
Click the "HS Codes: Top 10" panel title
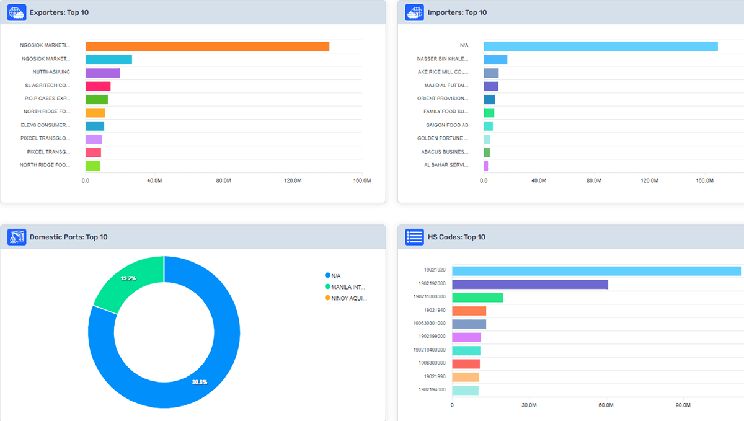coord(456,237)
